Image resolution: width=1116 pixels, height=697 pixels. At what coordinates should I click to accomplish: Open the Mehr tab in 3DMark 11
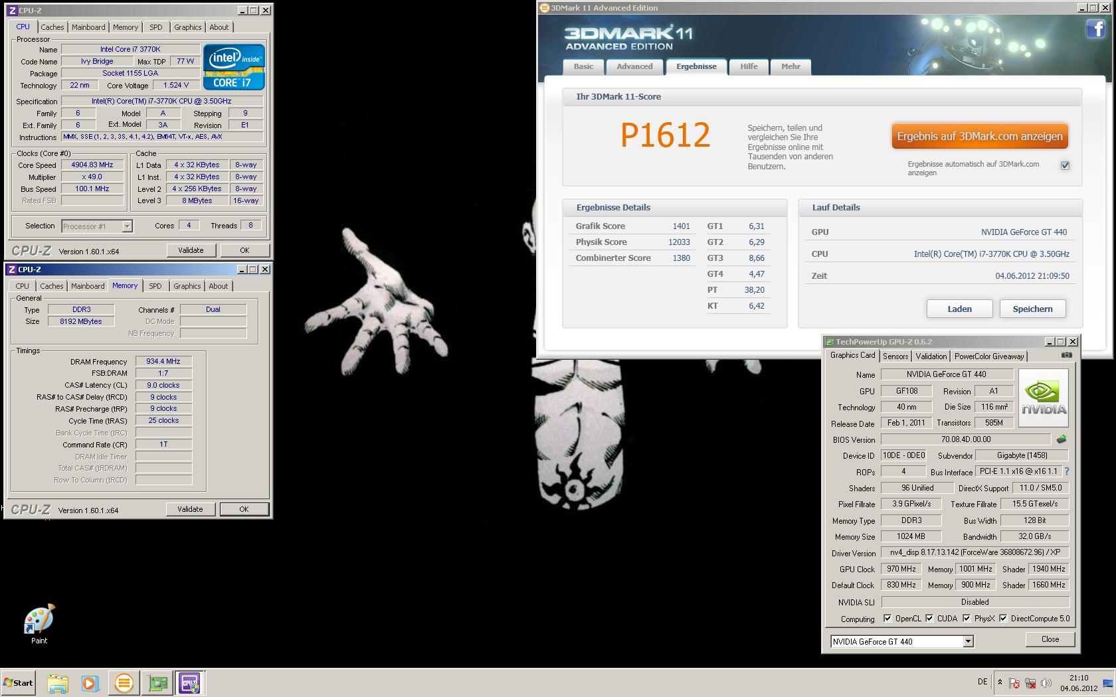pos(790,66)
